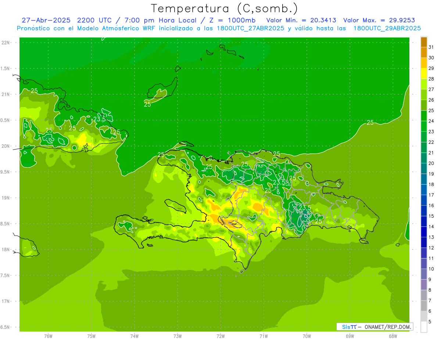Pick the yellow swatch between 28 and 29
The width and height of the screenshot is (441, 341).
424,74
